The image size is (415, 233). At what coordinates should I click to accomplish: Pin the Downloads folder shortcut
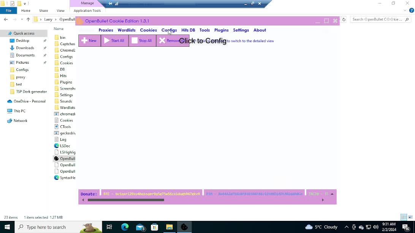(44, 48)
